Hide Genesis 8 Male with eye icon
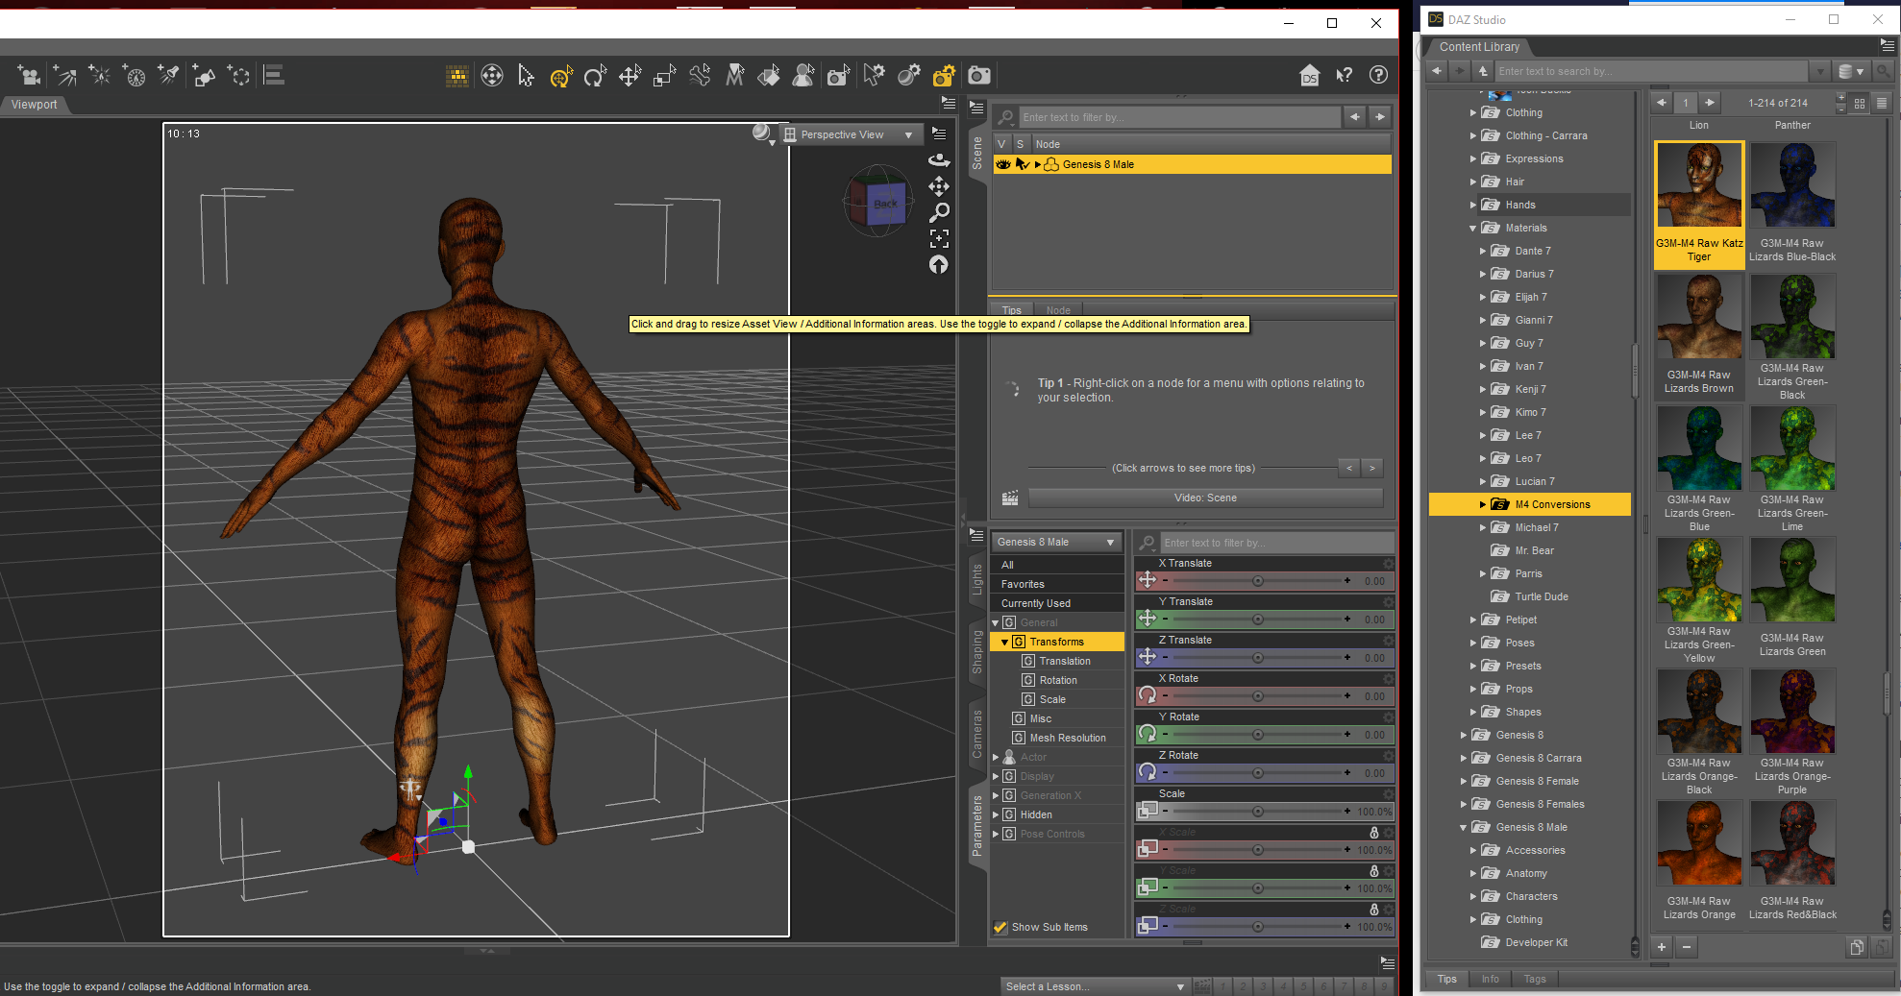Viewport: 1901px width, 996px height. point(1002,164)
